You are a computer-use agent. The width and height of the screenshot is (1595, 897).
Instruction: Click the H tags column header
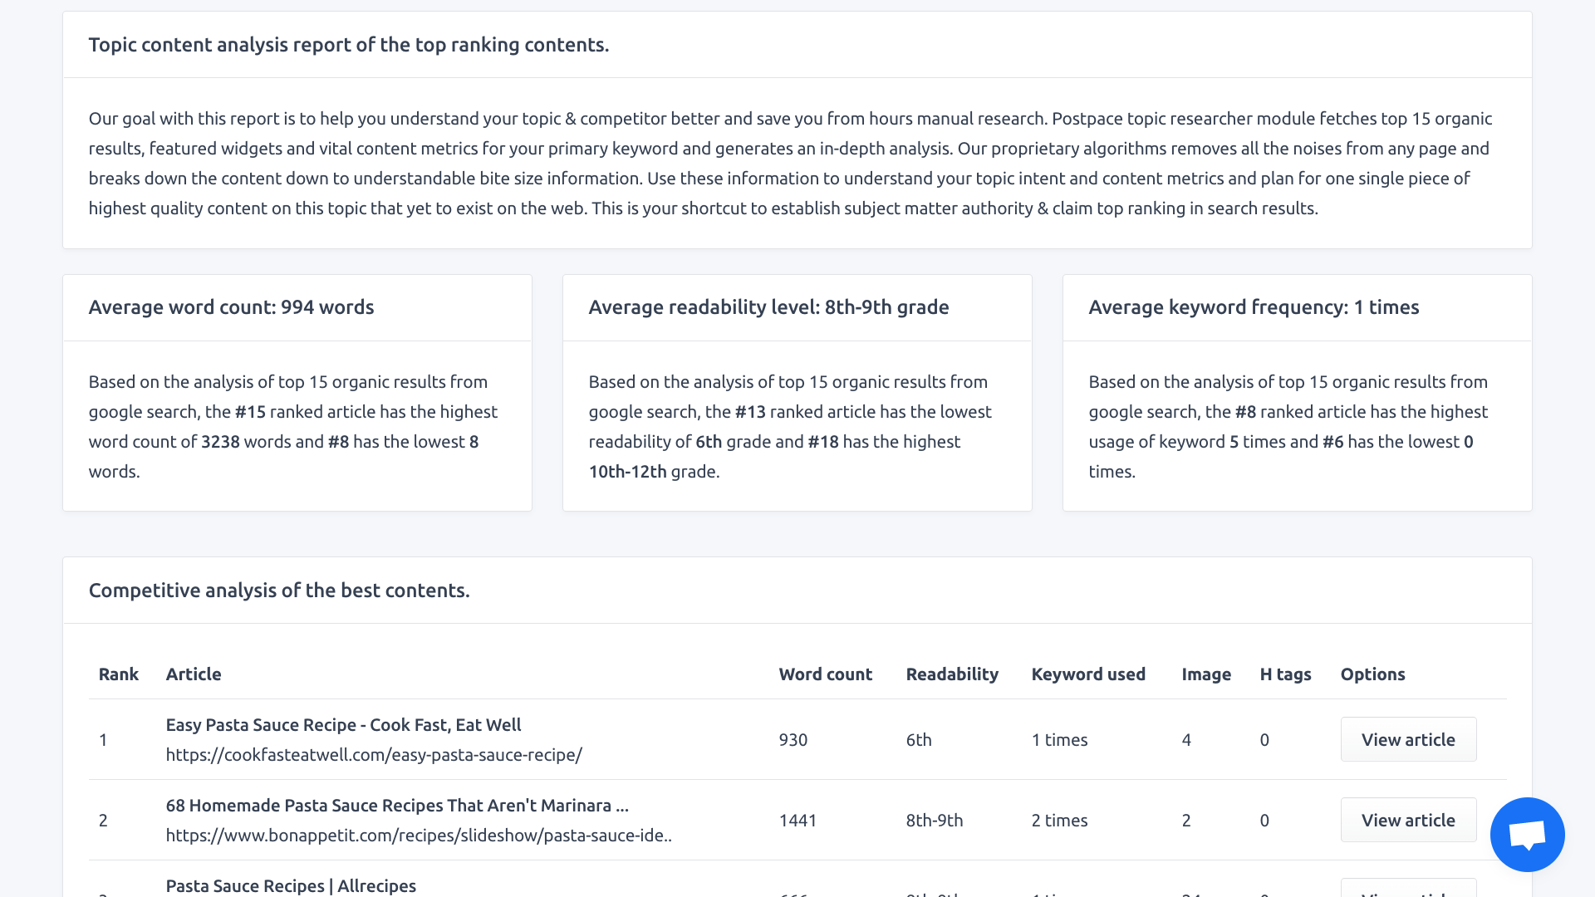1285,674
